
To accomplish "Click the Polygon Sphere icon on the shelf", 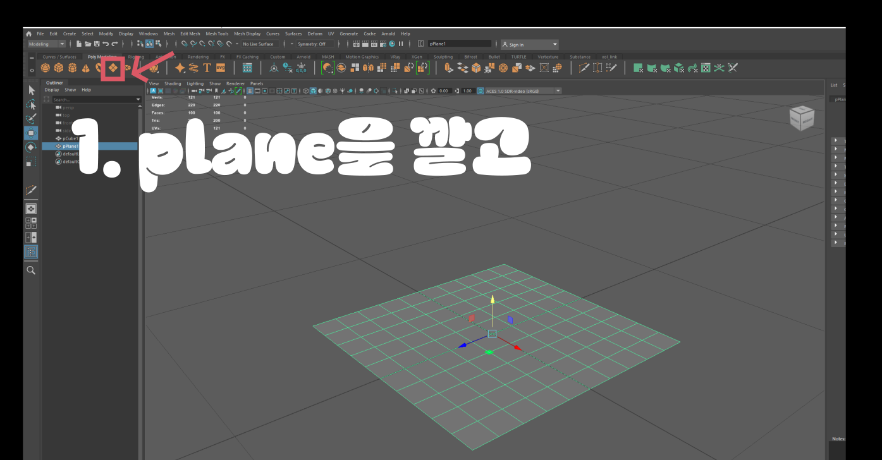I will pos(47,68).
